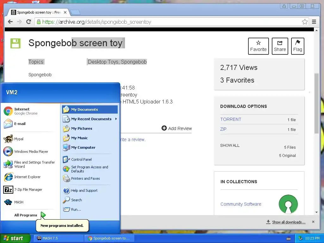Open My Computer
This screenshot has width=324, height=243.
pos(90,147)
